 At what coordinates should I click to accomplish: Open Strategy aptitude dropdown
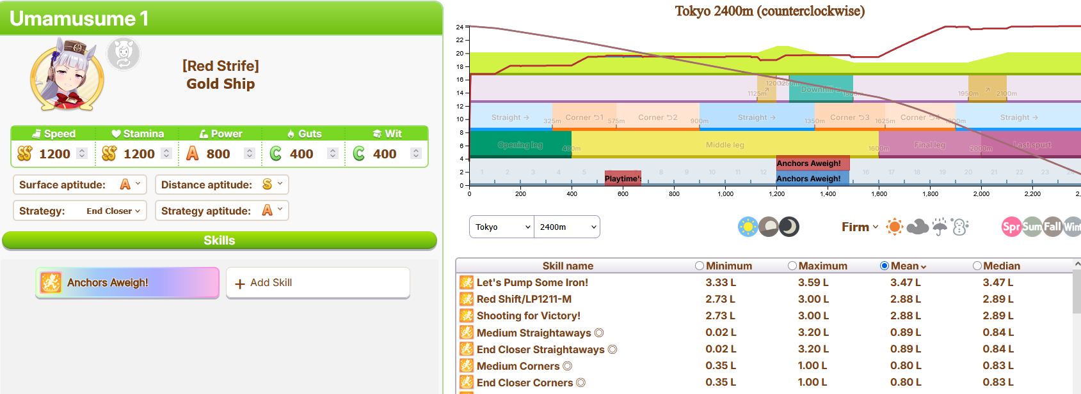(222, 211)
